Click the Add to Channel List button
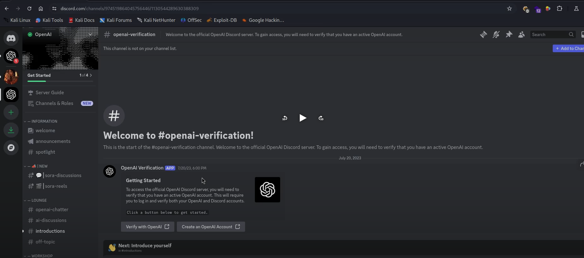584x258 pixels. [569, 48]
